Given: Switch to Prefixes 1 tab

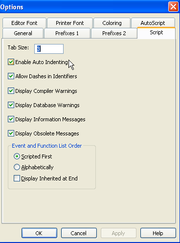Looking at the screenshot, I should click(67, 33).
